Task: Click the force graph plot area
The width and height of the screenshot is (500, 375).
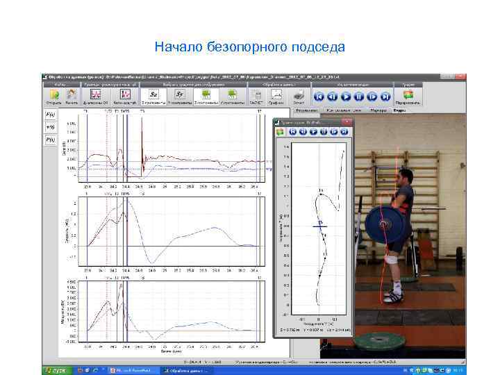Action: [x=172, y=149]
